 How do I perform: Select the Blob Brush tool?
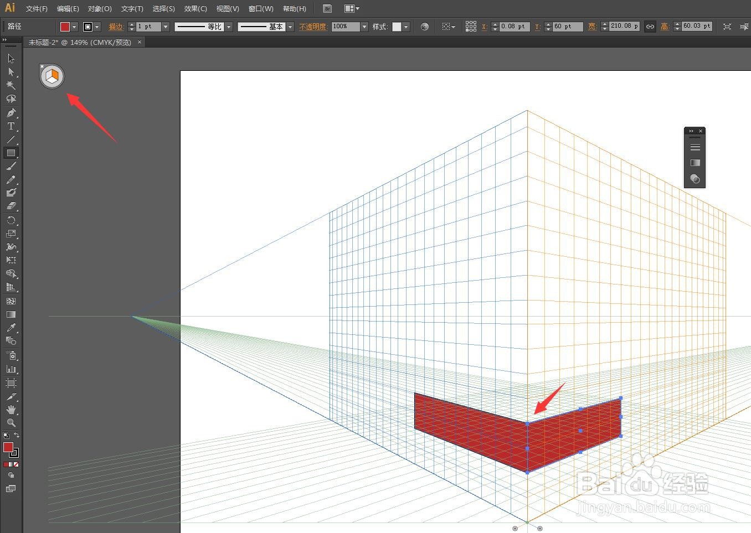[11, 193]
